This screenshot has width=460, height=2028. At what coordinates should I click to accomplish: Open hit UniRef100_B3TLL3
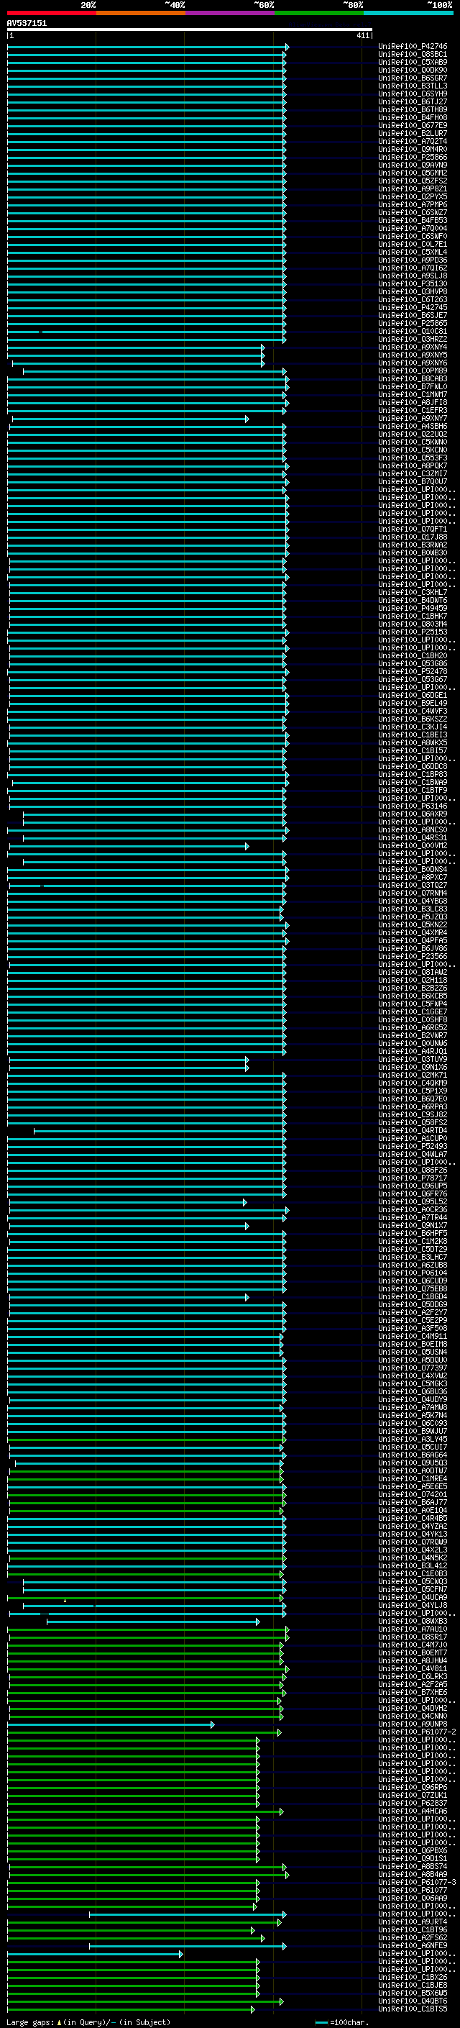coord(413,86)
